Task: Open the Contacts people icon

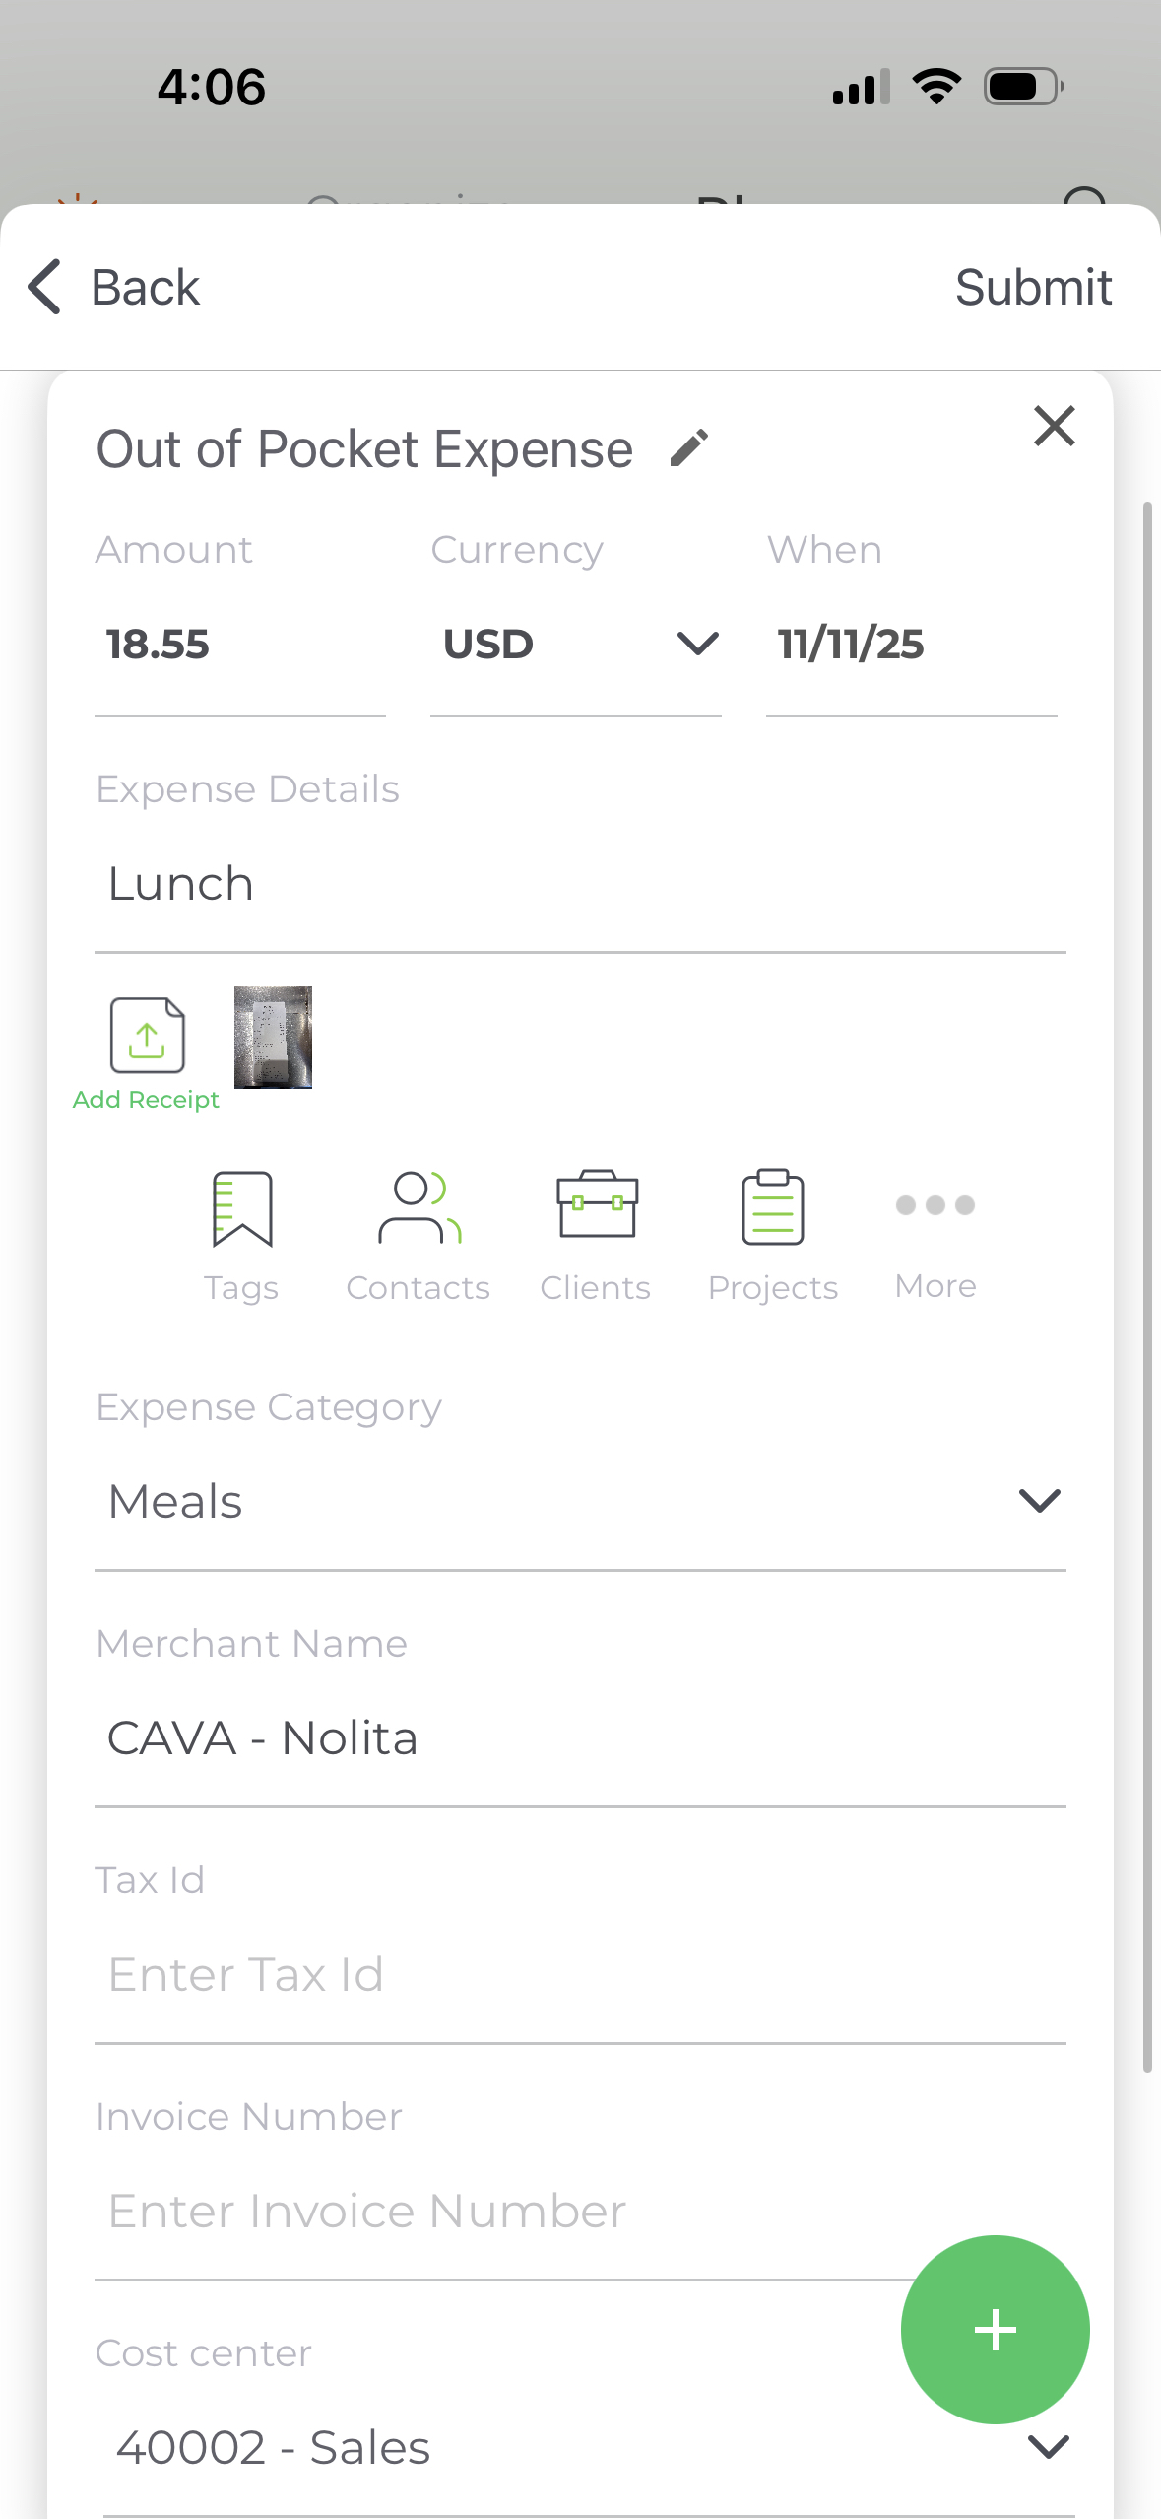Action: tap(419, 1208)
